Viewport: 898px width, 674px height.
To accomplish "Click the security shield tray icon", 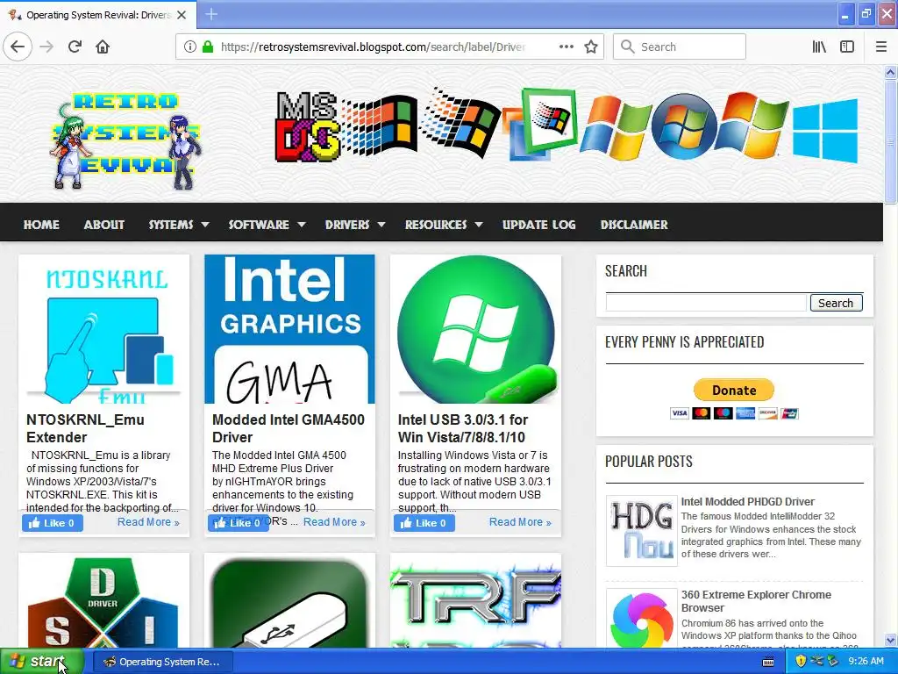I will click(x=801, y=662).
